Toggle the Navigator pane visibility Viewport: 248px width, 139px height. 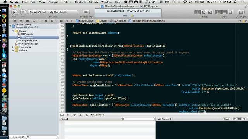pos(218,12)
